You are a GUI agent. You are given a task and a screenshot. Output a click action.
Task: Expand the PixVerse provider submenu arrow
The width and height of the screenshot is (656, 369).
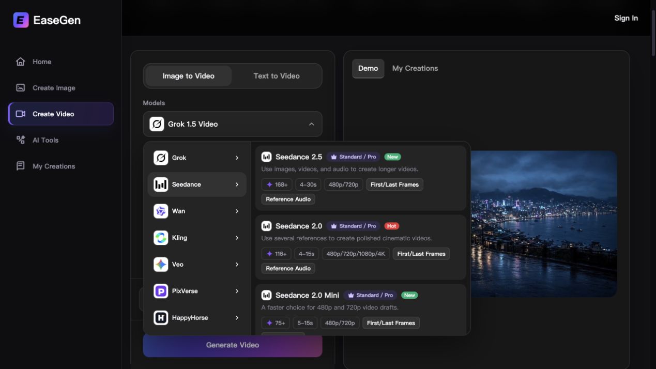coord(237,291)
